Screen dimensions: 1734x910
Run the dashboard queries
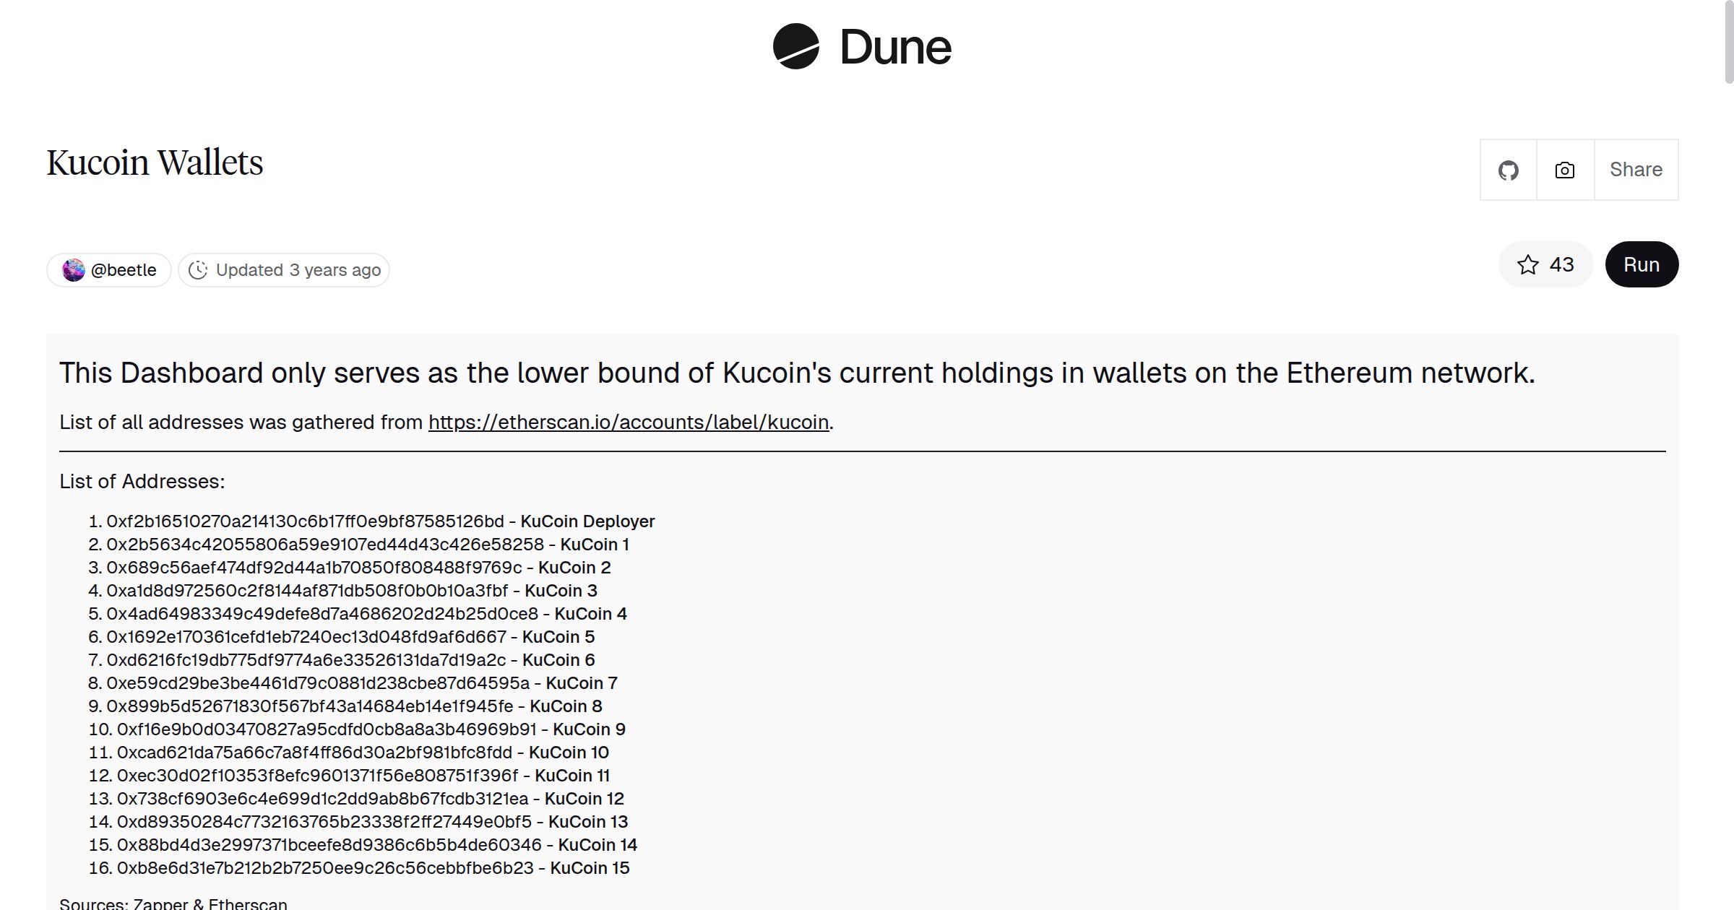1642,264
